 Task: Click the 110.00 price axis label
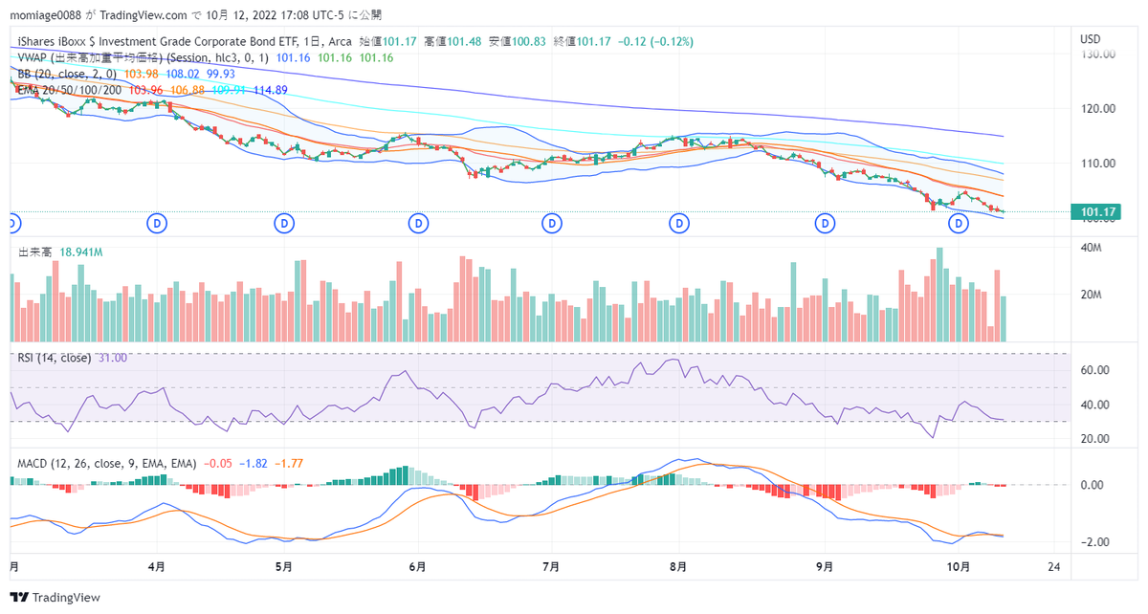point(1096,164)
